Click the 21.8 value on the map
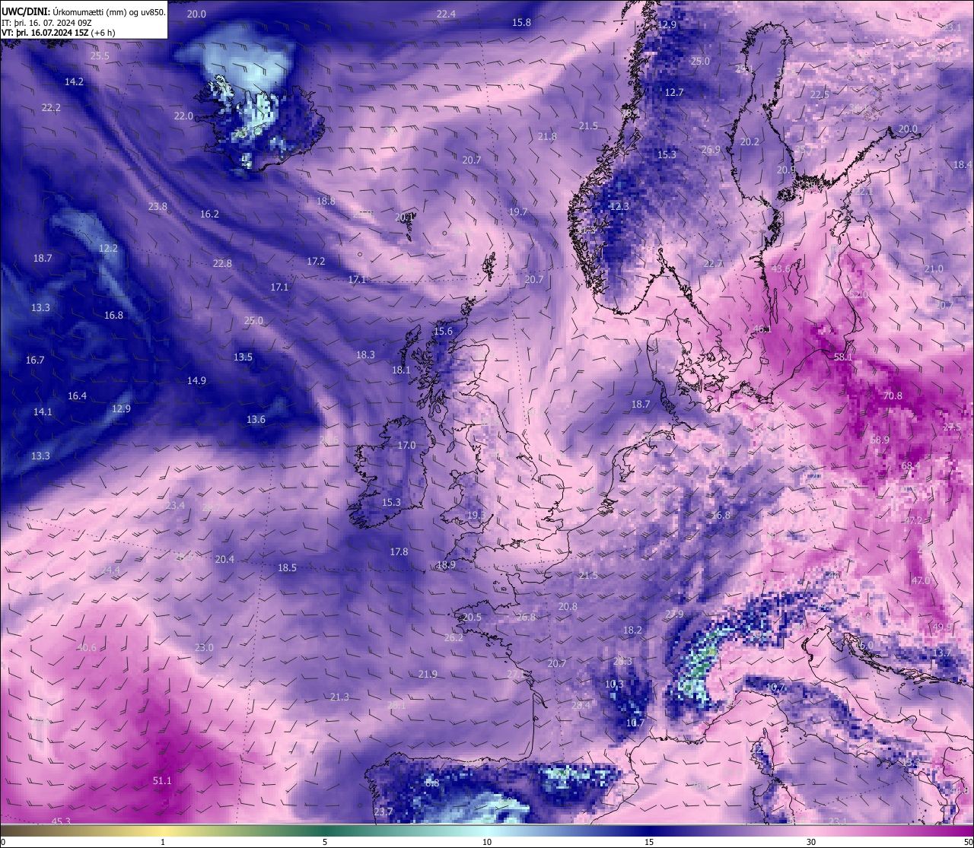 (547, 136)
